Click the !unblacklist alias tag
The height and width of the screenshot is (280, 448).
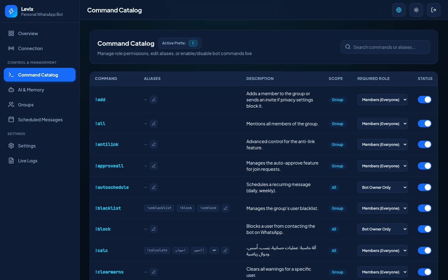pyautogui.click(x=159, y=208)
